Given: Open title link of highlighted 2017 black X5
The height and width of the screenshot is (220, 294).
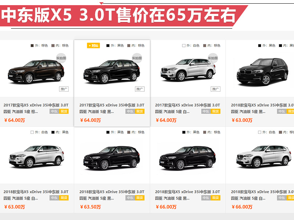Looking at the screenshot, I should [112, 108].
